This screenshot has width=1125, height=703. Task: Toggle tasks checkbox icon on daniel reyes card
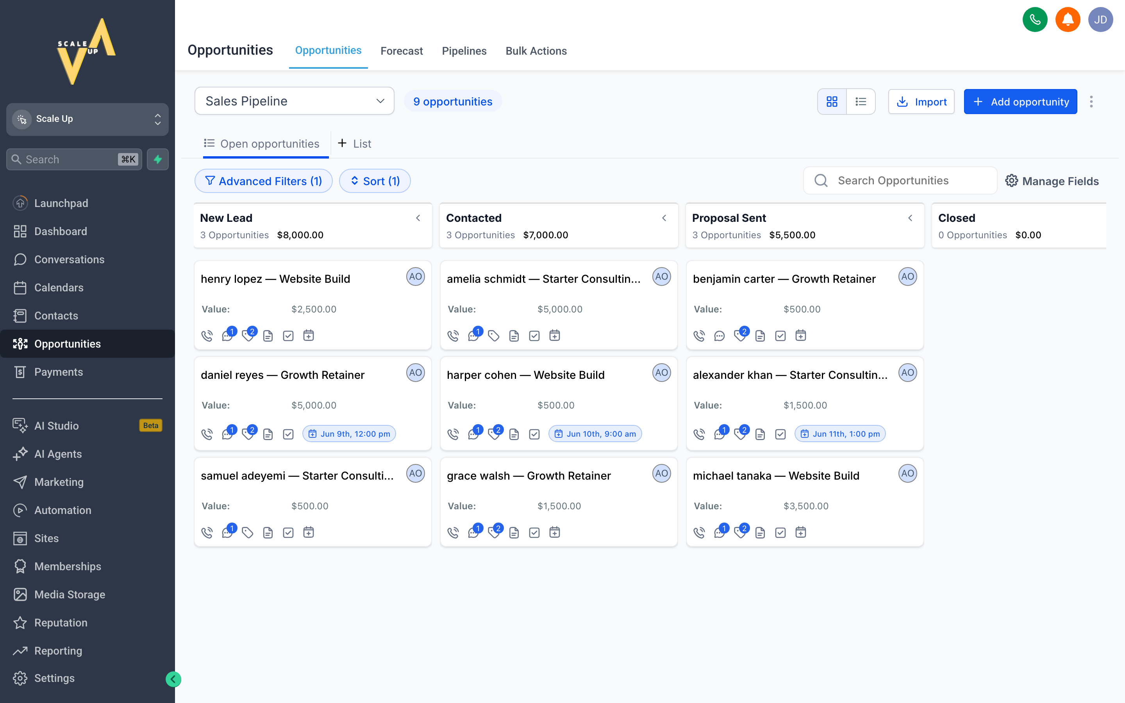(288, 434)
